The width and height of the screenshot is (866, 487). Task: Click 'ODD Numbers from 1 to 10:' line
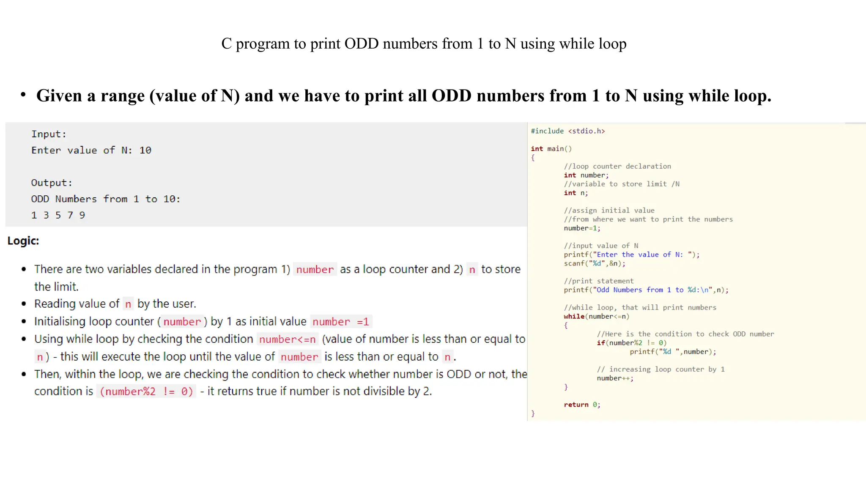106,199
